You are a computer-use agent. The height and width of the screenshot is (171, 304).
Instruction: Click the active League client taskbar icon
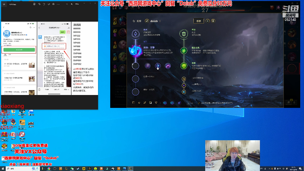pos(130,169)
